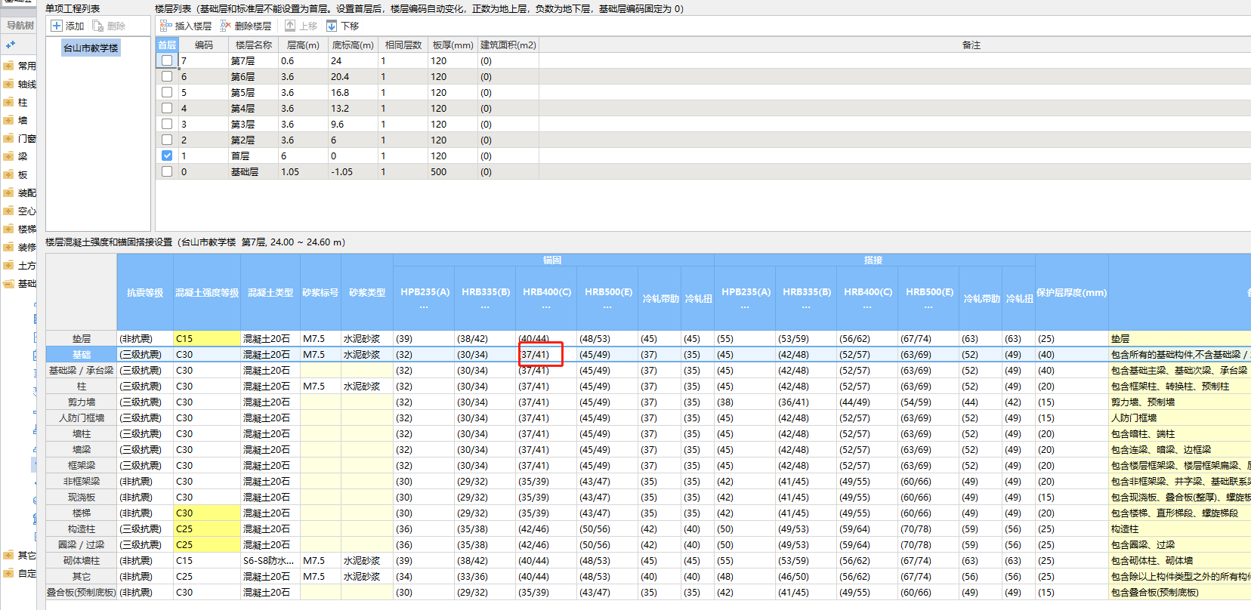Tick the 首层 checkbox for 第6层
The image size is (1251, 610).
[x=167, y=76]
